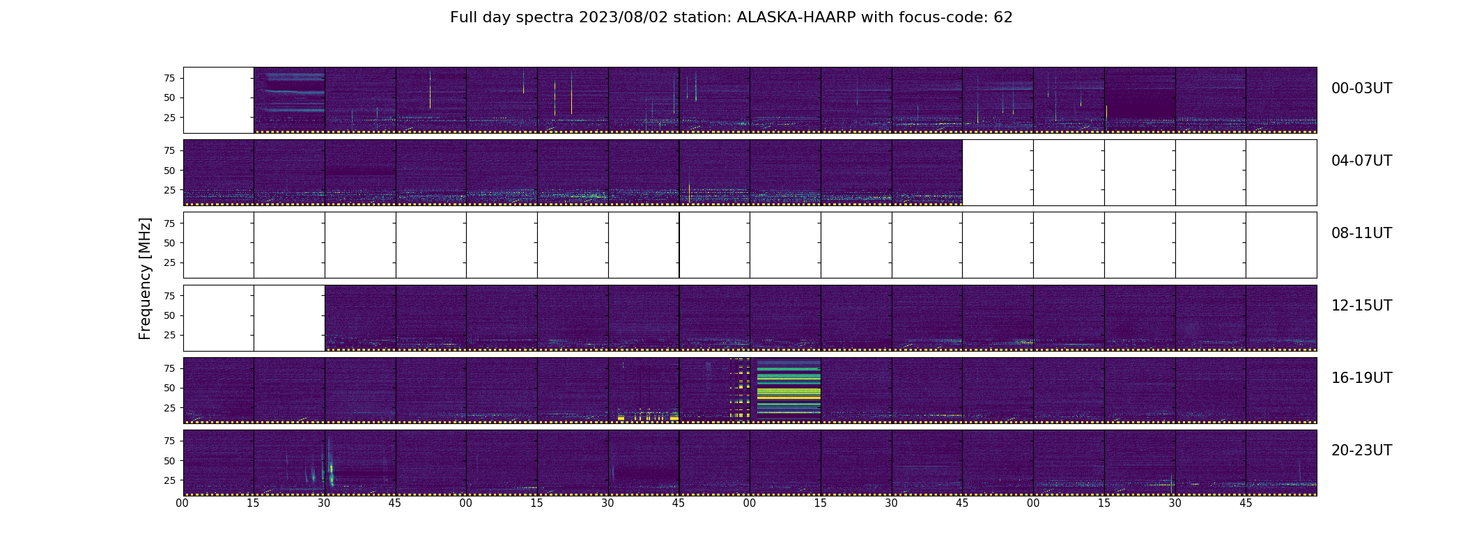Click the 50 tick label of the 20-23UT row
The image size is (1463, 557).
coord(169,461)
